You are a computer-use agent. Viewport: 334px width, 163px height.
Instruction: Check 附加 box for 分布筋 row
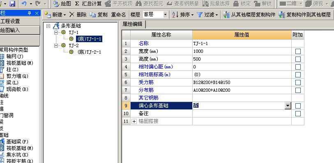point(298,90)
